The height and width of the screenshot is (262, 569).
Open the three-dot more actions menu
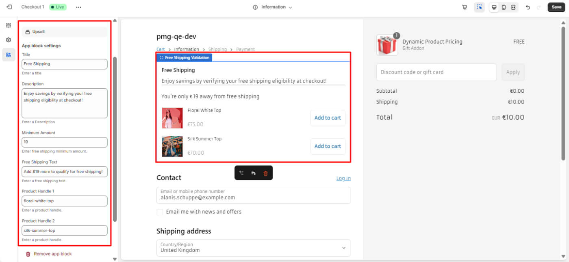click(x=78, y=7)
